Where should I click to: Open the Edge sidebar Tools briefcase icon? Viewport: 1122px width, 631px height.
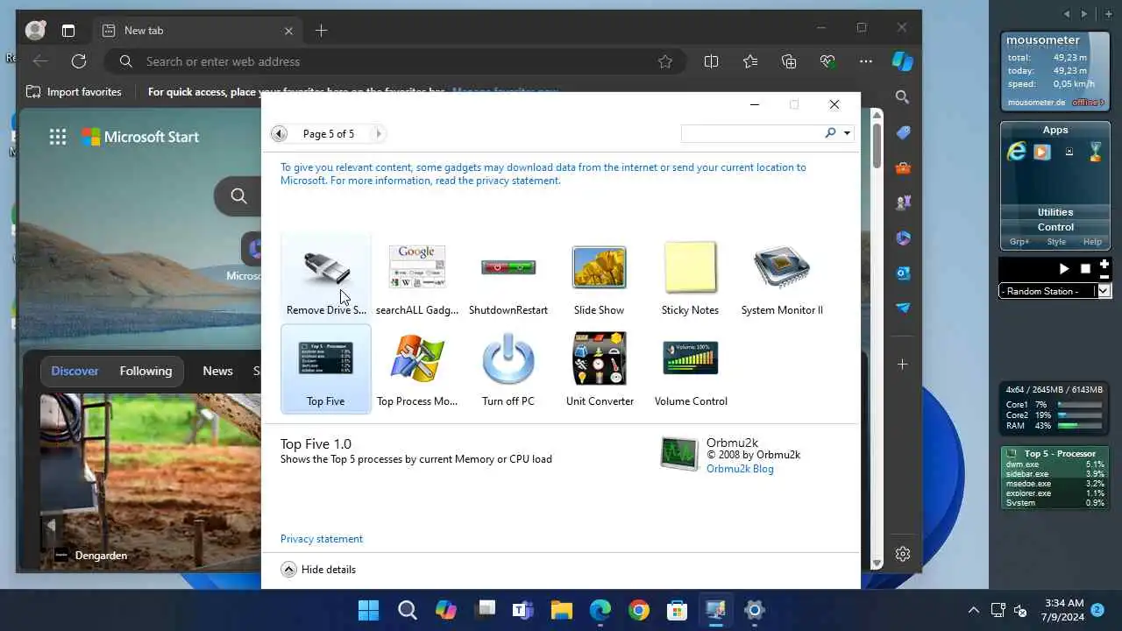903,167
